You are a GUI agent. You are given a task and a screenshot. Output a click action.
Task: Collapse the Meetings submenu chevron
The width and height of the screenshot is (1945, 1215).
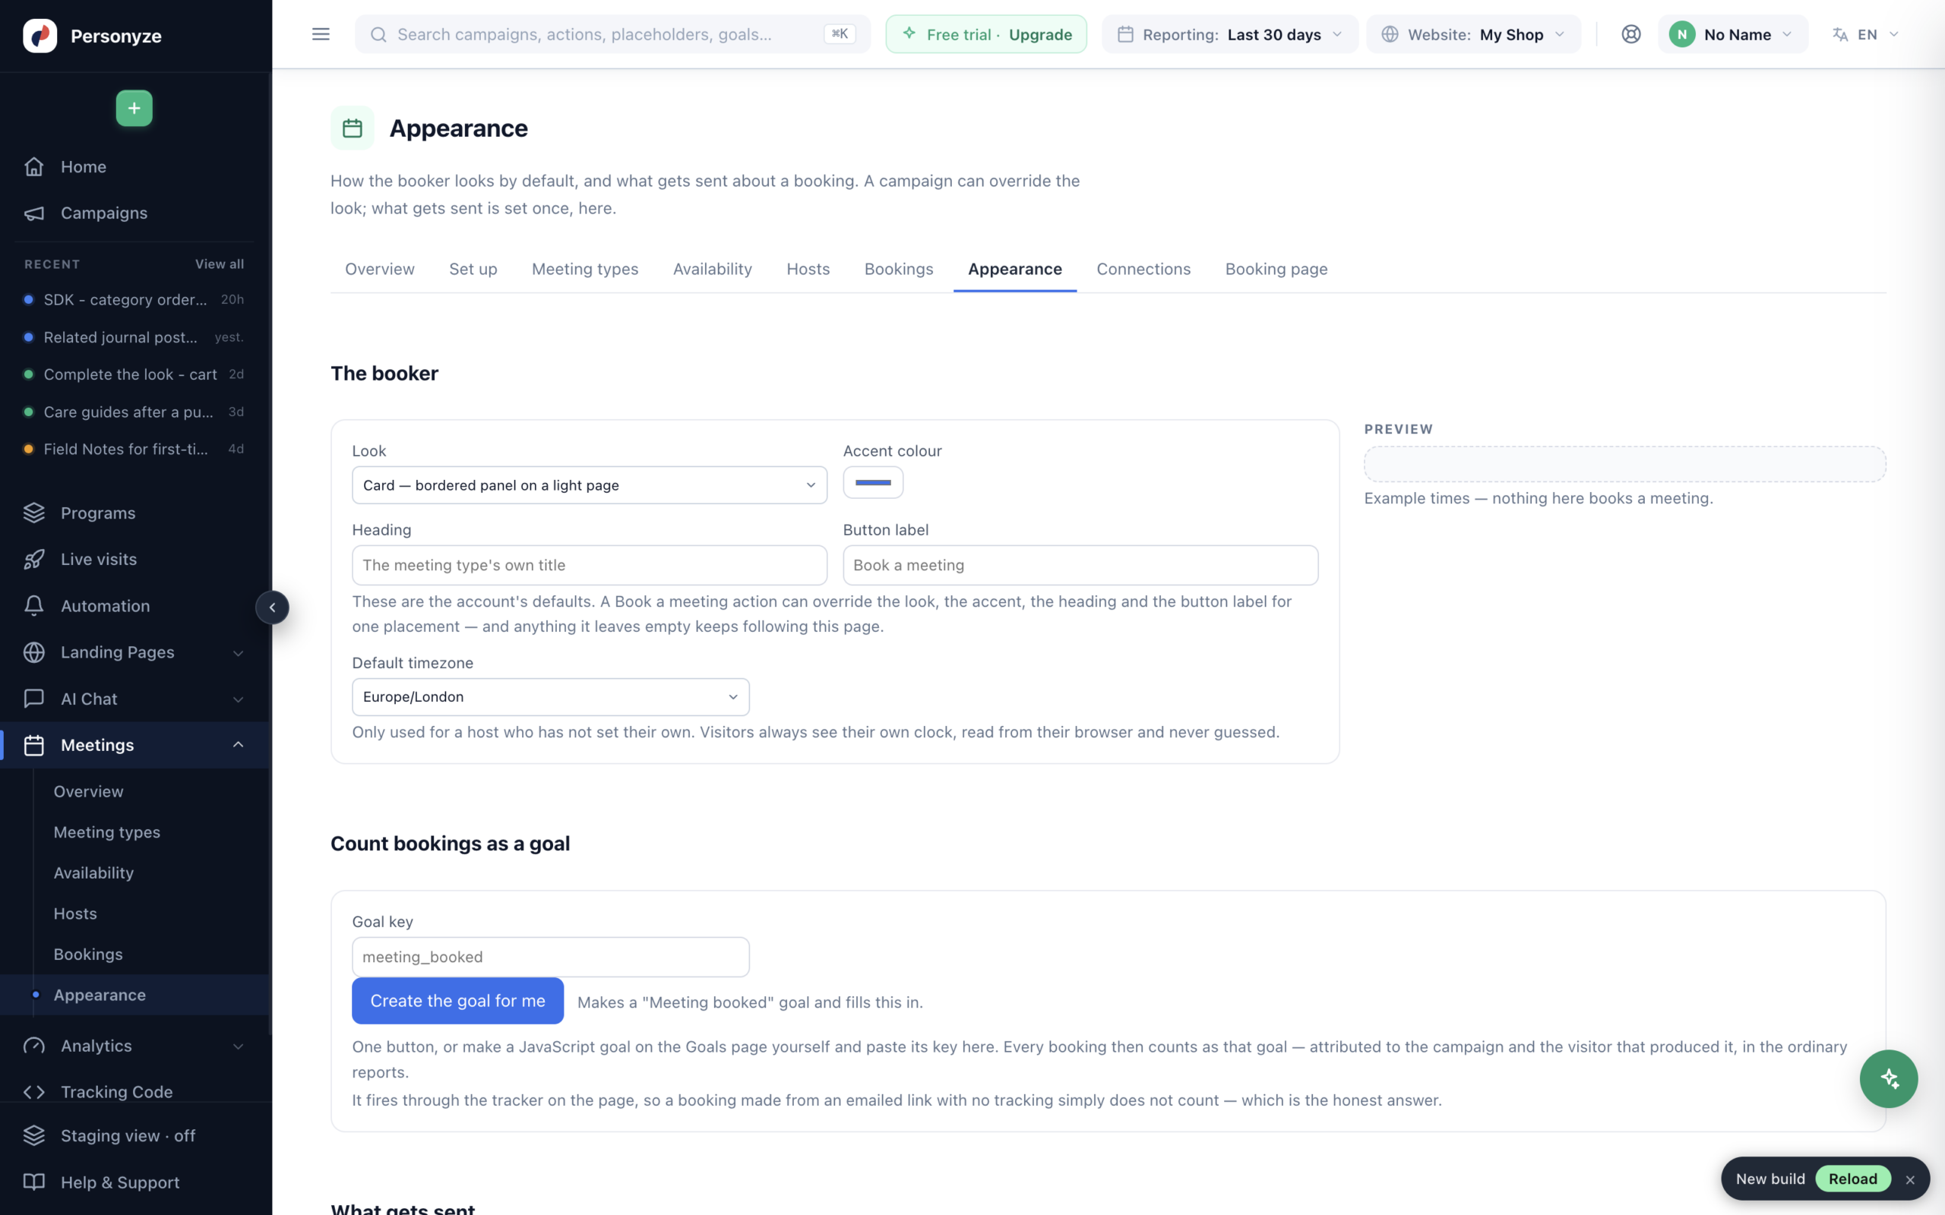(238, 745)
